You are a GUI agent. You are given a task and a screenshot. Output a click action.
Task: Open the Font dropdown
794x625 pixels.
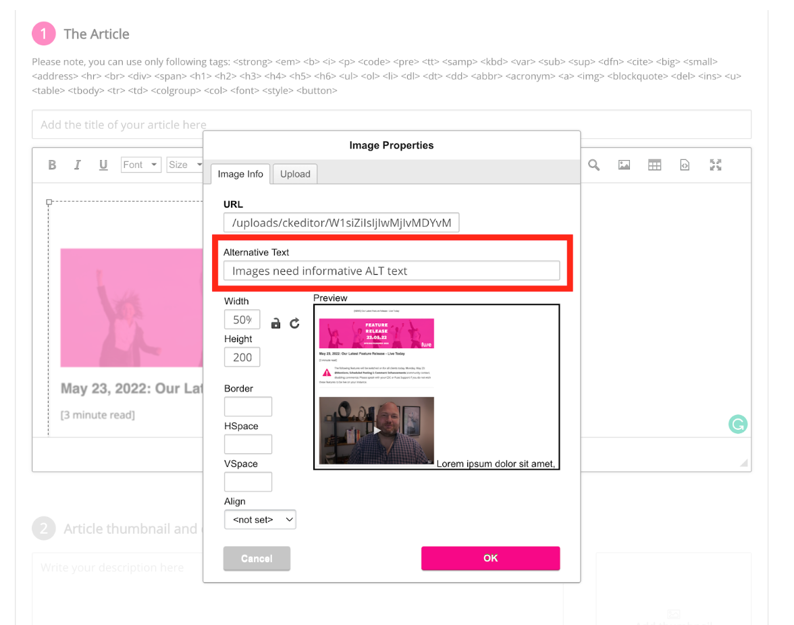click(140, 164)
